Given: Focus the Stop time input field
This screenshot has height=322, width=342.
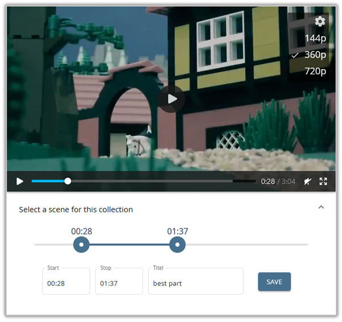Looking at the screenshot, I should coord(119,281).
